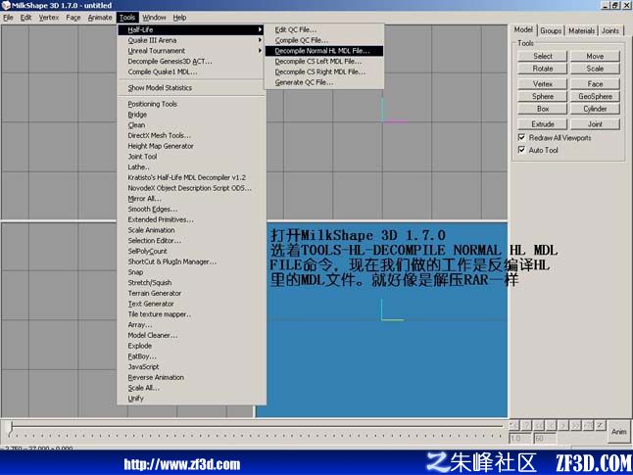Click the Move tool button
The height and width of the screenshot is (475, 633).
[x=595, y=56]
